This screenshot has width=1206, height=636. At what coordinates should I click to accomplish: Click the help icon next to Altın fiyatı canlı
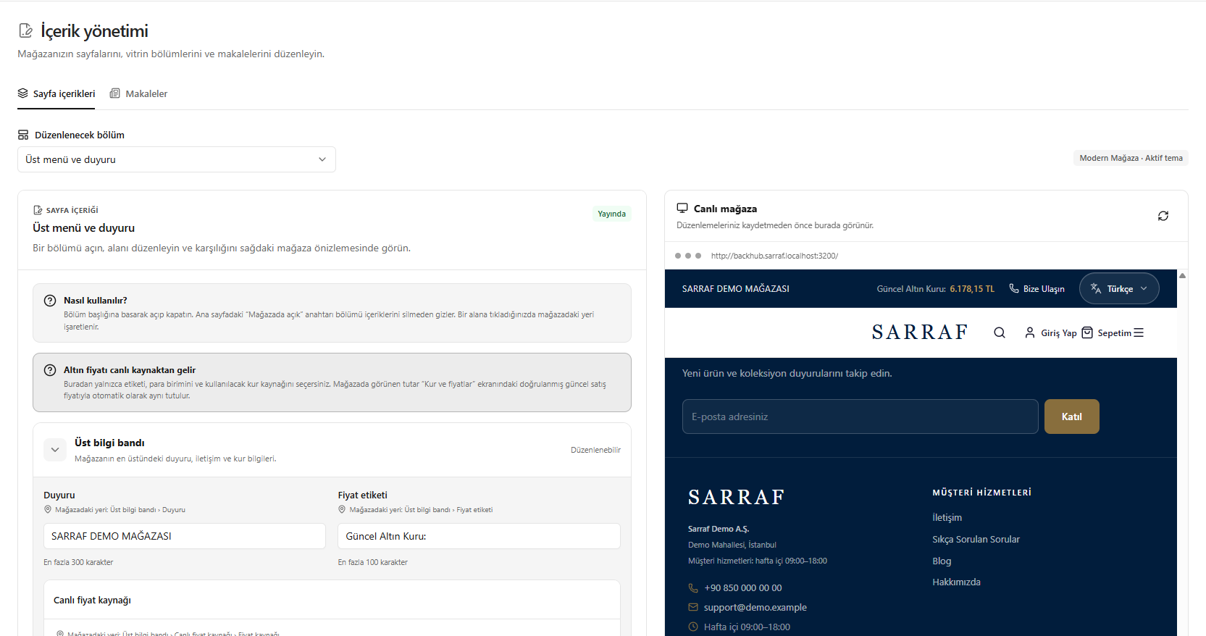point(50,370)
